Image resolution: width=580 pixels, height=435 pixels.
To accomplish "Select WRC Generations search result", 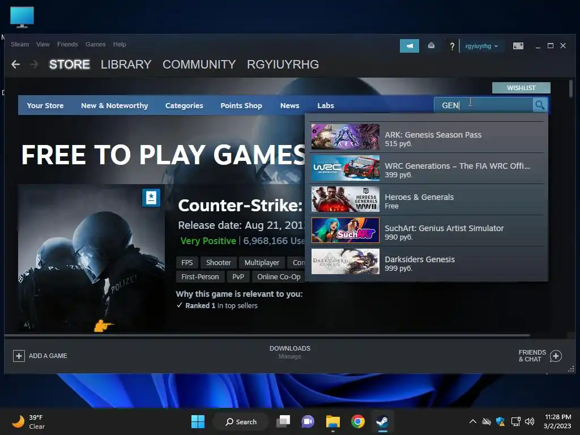I will click(x=427, y=168).
